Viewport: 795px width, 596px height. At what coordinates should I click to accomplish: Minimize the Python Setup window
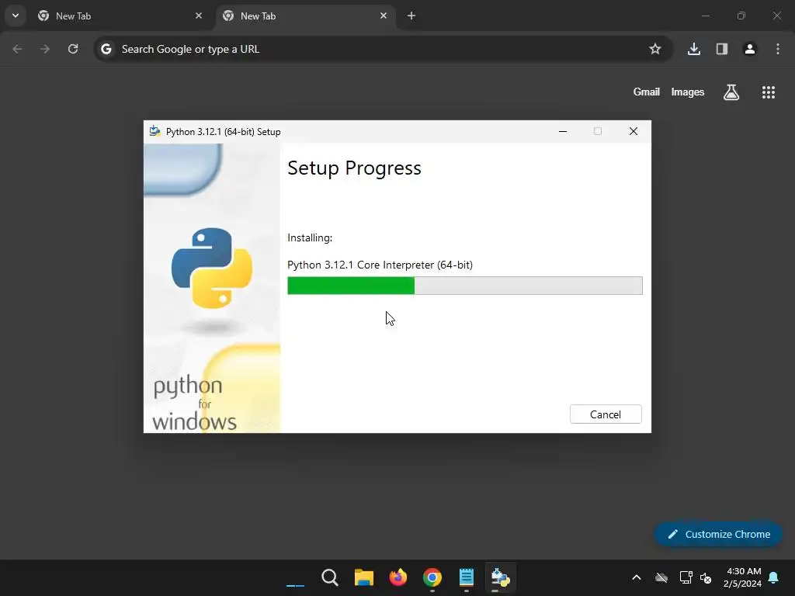pos(562,131)
